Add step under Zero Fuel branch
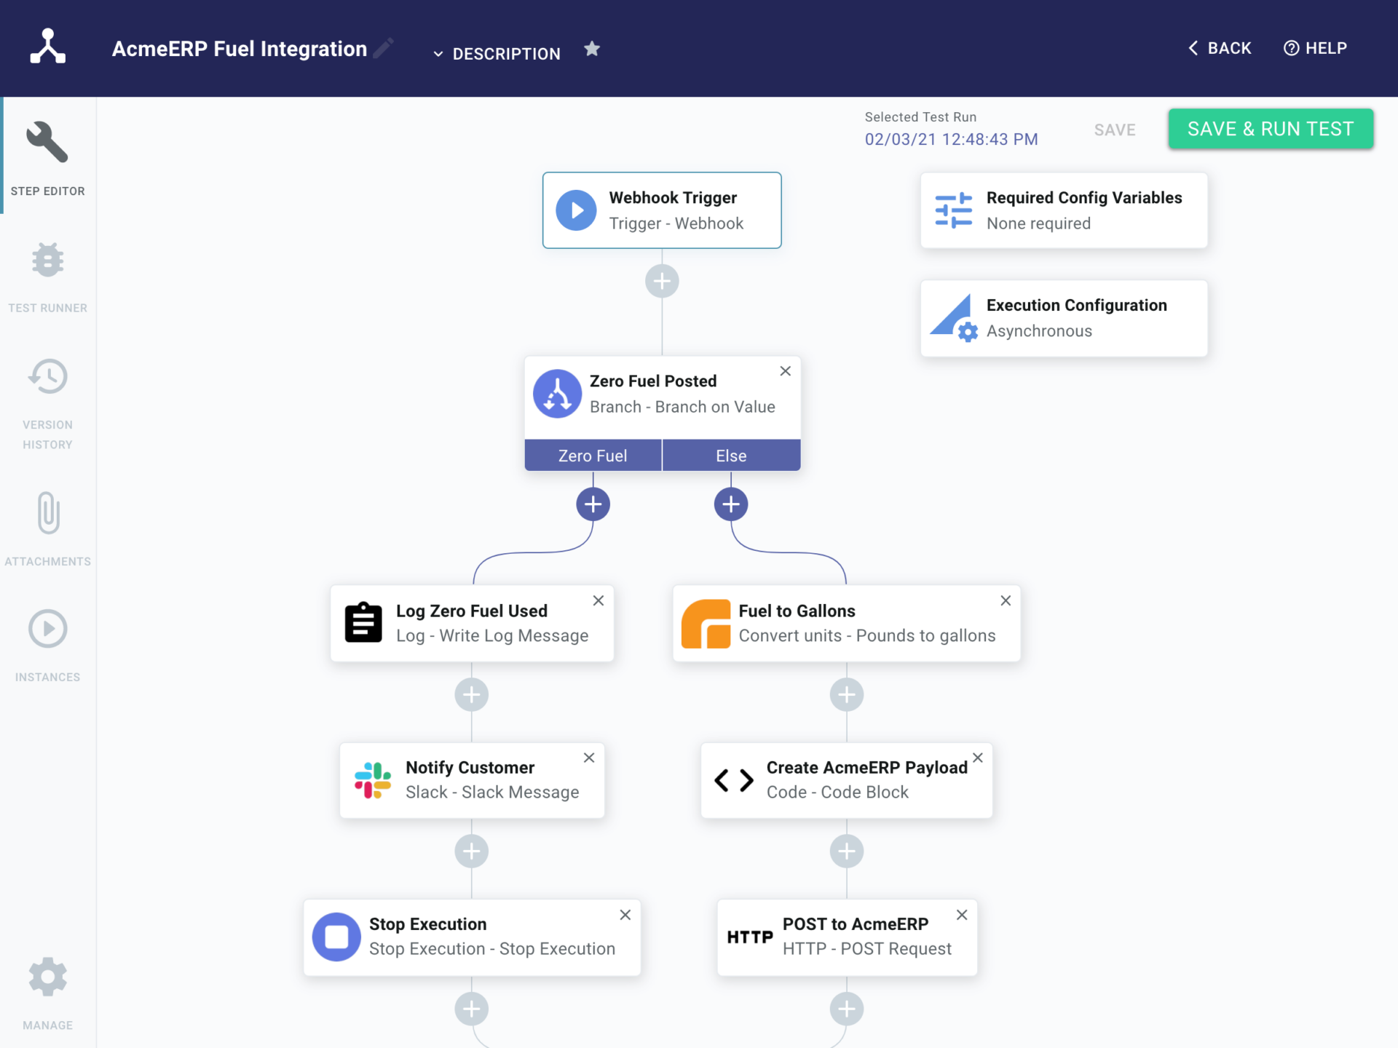 point(593,504)
